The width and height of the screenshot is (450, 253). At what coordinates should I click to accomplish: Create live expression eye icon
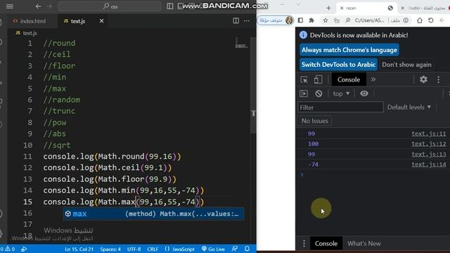(364, 93)
